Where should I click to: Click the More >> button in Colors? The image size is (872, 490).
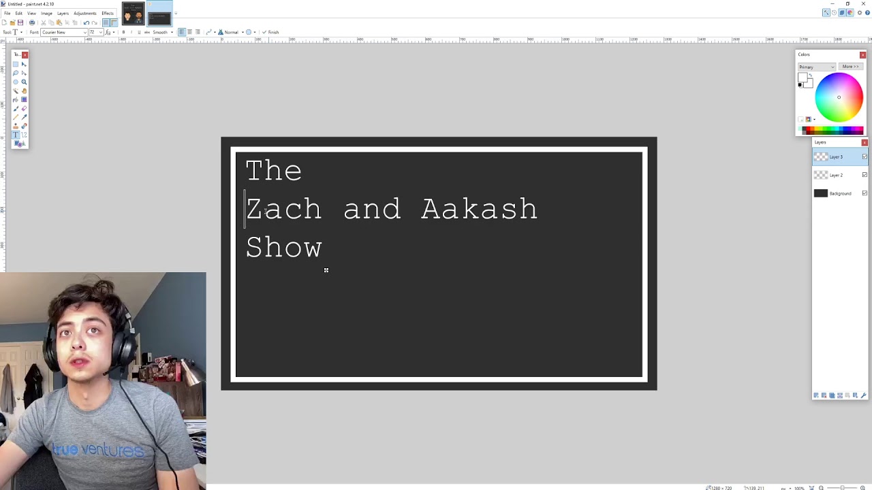click(850, 67)
